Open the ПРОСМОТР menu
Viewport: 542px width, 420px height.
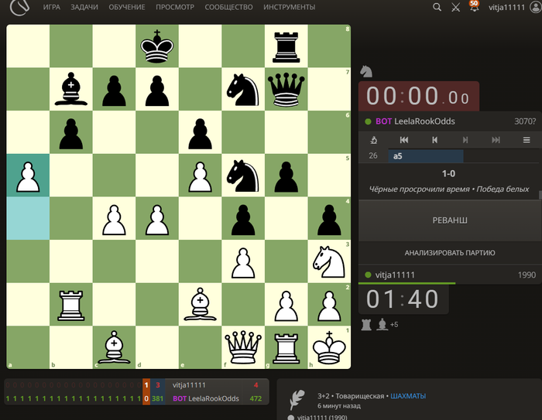175,7
